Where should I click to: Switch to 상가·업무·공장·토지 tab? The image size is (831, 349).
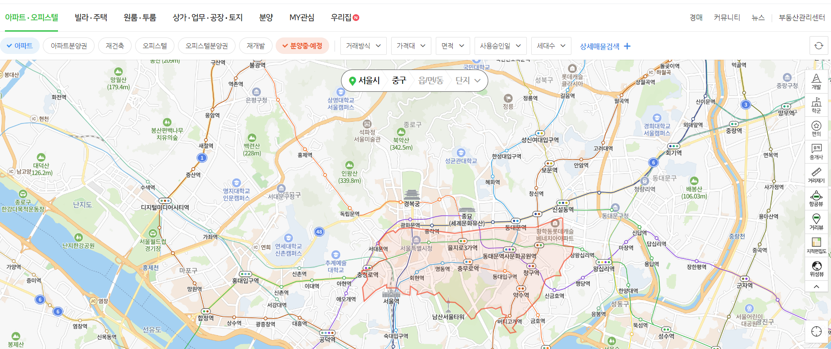click(208, 17)
